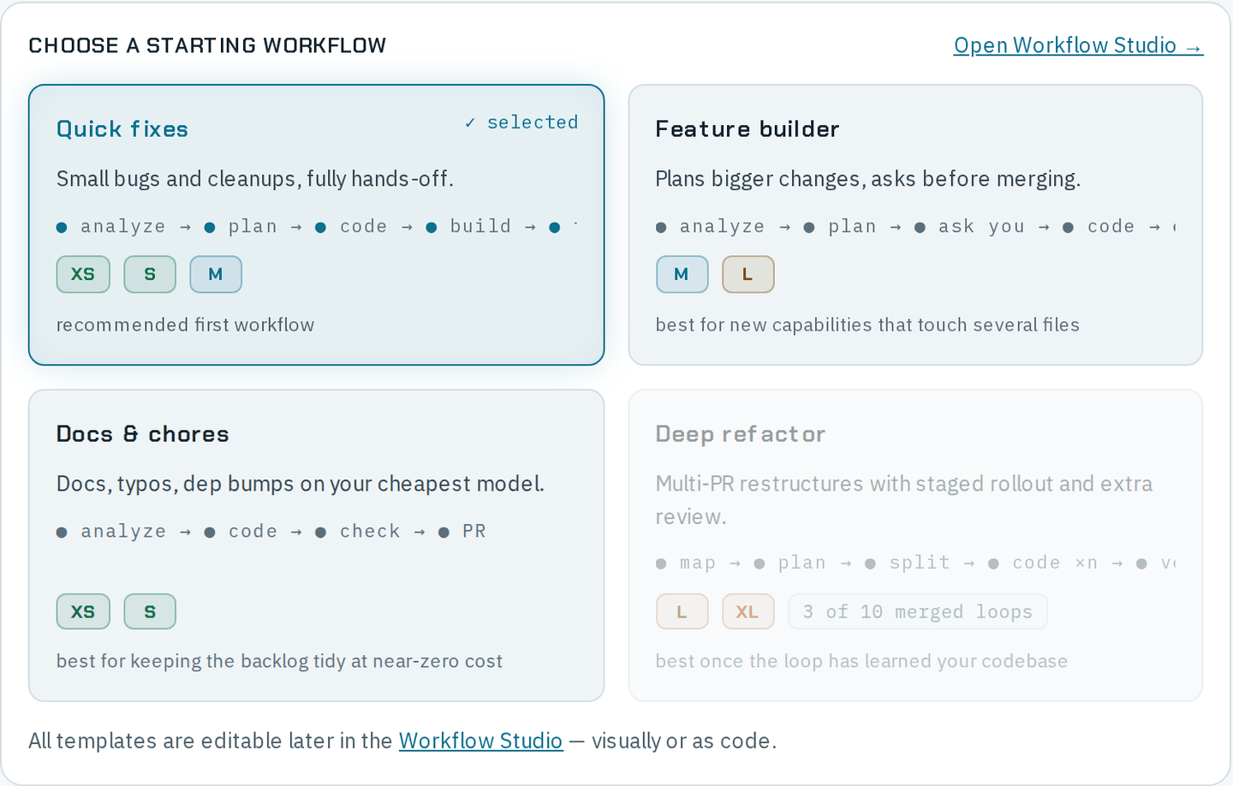Click the M size badge in Quick fixes

click(x=216, y=274)
